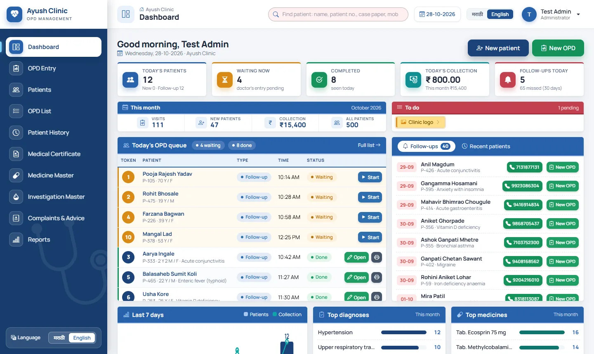Select English in the header language toggle

[500, 14]
